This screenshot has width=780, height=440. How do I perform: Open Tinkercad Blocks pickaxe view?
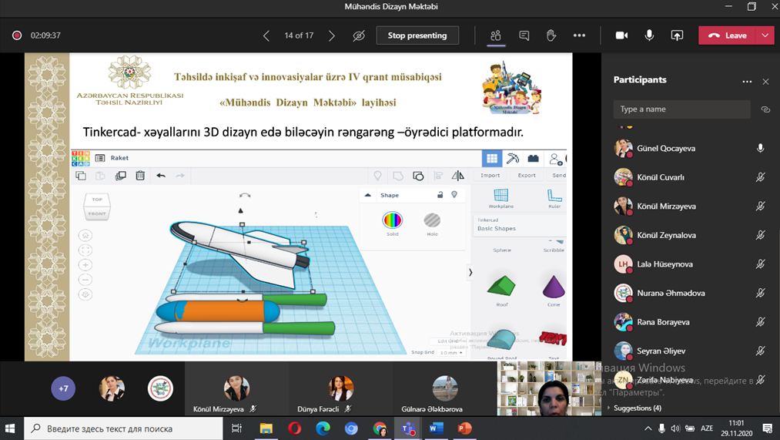tap(512, 159)
